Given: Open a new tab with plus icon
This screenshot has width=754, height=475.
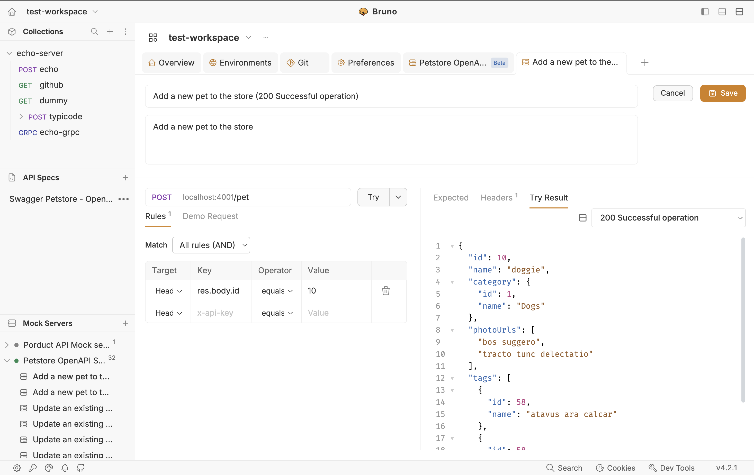Looking at the screenshot, I should coord(644,62).
